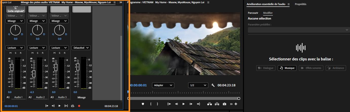Solo track A1 in the mixer
This screenshot has width=350, height=112.
(x=15, y=53)
